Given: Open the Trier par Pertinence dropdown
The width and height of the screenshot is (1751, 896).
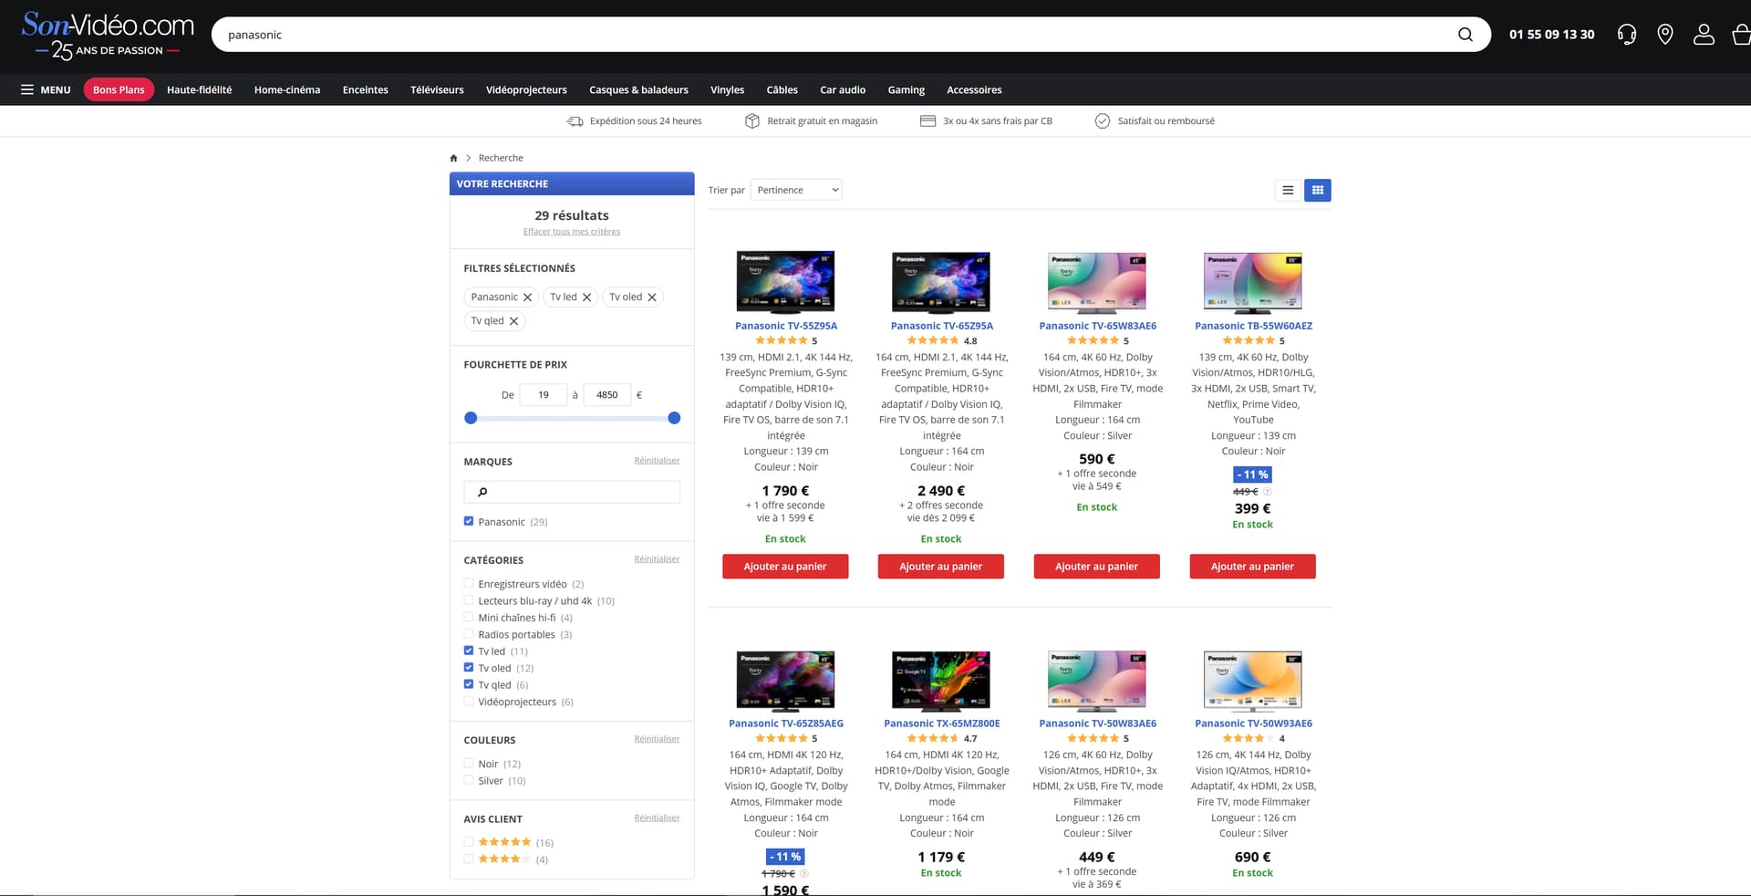Looking at the screenshot, I should pyautogui.click(x=796, y=190).
